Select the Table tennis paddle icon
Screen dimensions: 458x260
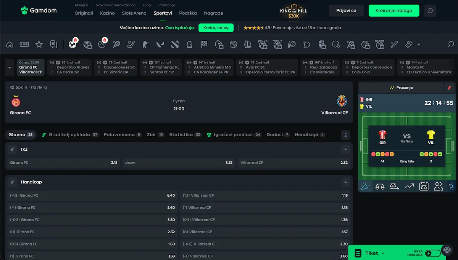(306, 45)
